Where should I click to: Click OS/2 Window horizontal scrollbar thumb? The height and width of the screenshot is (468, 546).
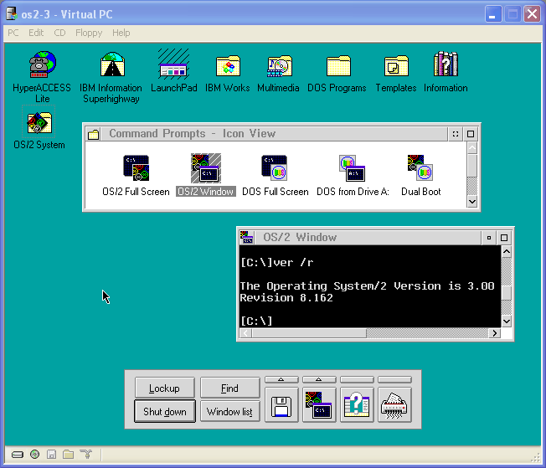(x=309, y=333)
